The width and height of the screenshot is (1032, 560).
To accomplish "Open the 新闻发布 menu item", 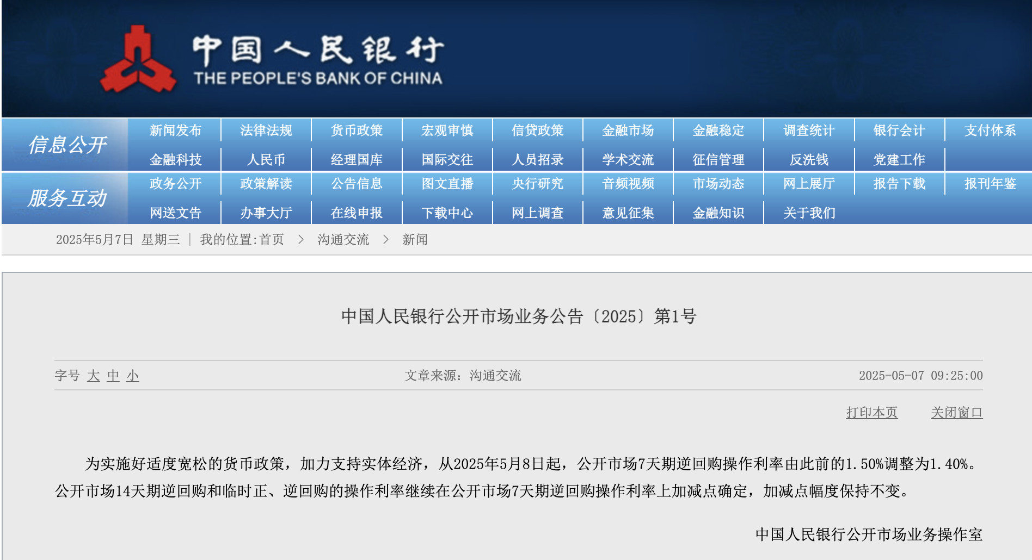I will [175, 130].
